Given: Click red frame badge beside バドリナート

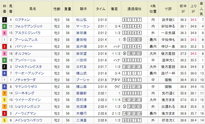Looking at the screenshot, I should pos(4,46).
